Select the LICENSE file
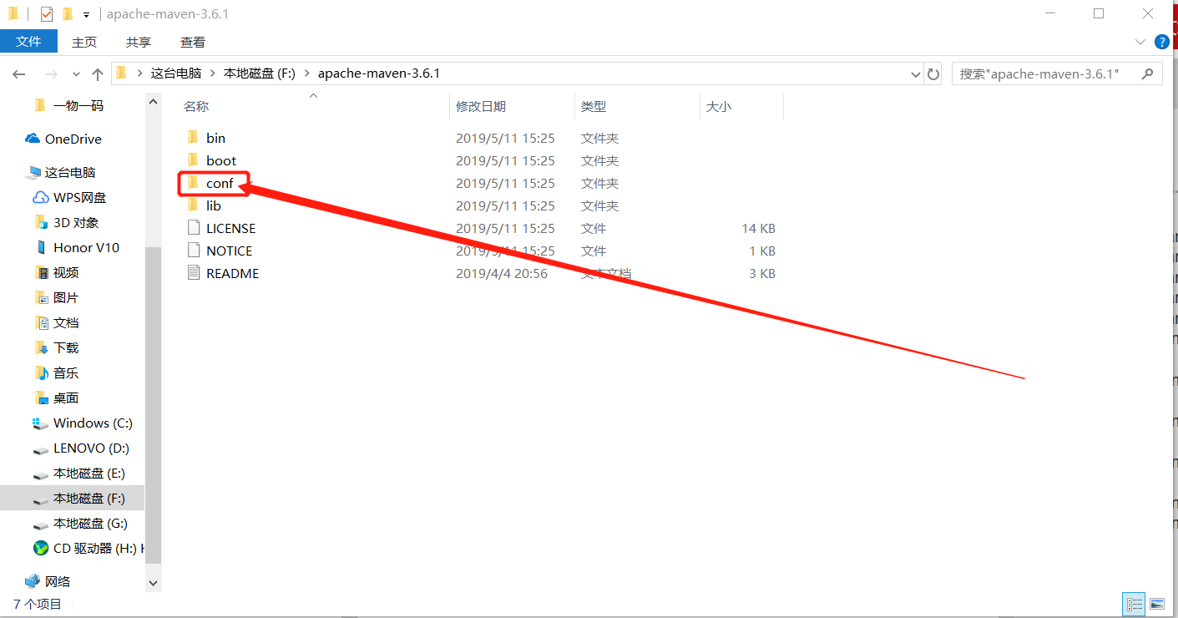Viewport: 1178px width, 618px height. (230, 227)
